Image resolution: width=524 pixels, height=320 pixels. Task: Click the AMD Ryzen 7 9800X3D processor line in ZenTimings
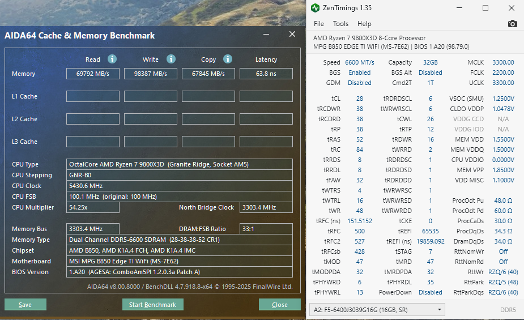[369, 38]
